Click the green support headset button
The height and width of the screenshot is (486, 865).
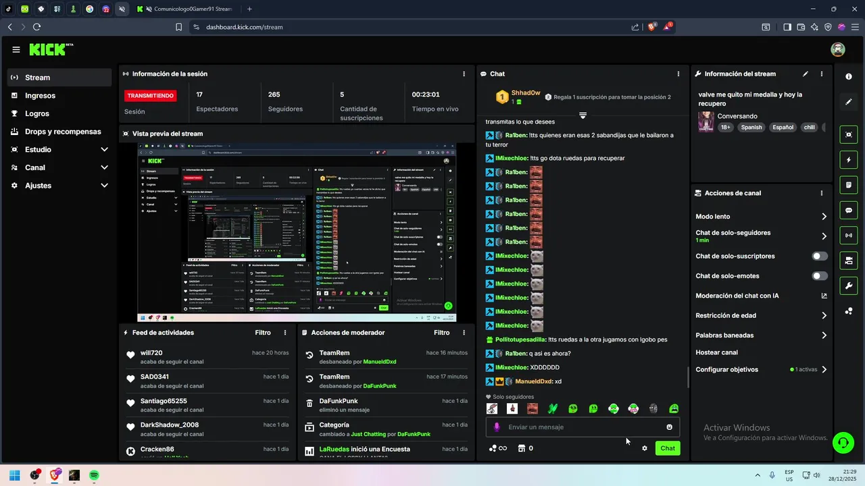coord(843,443)
